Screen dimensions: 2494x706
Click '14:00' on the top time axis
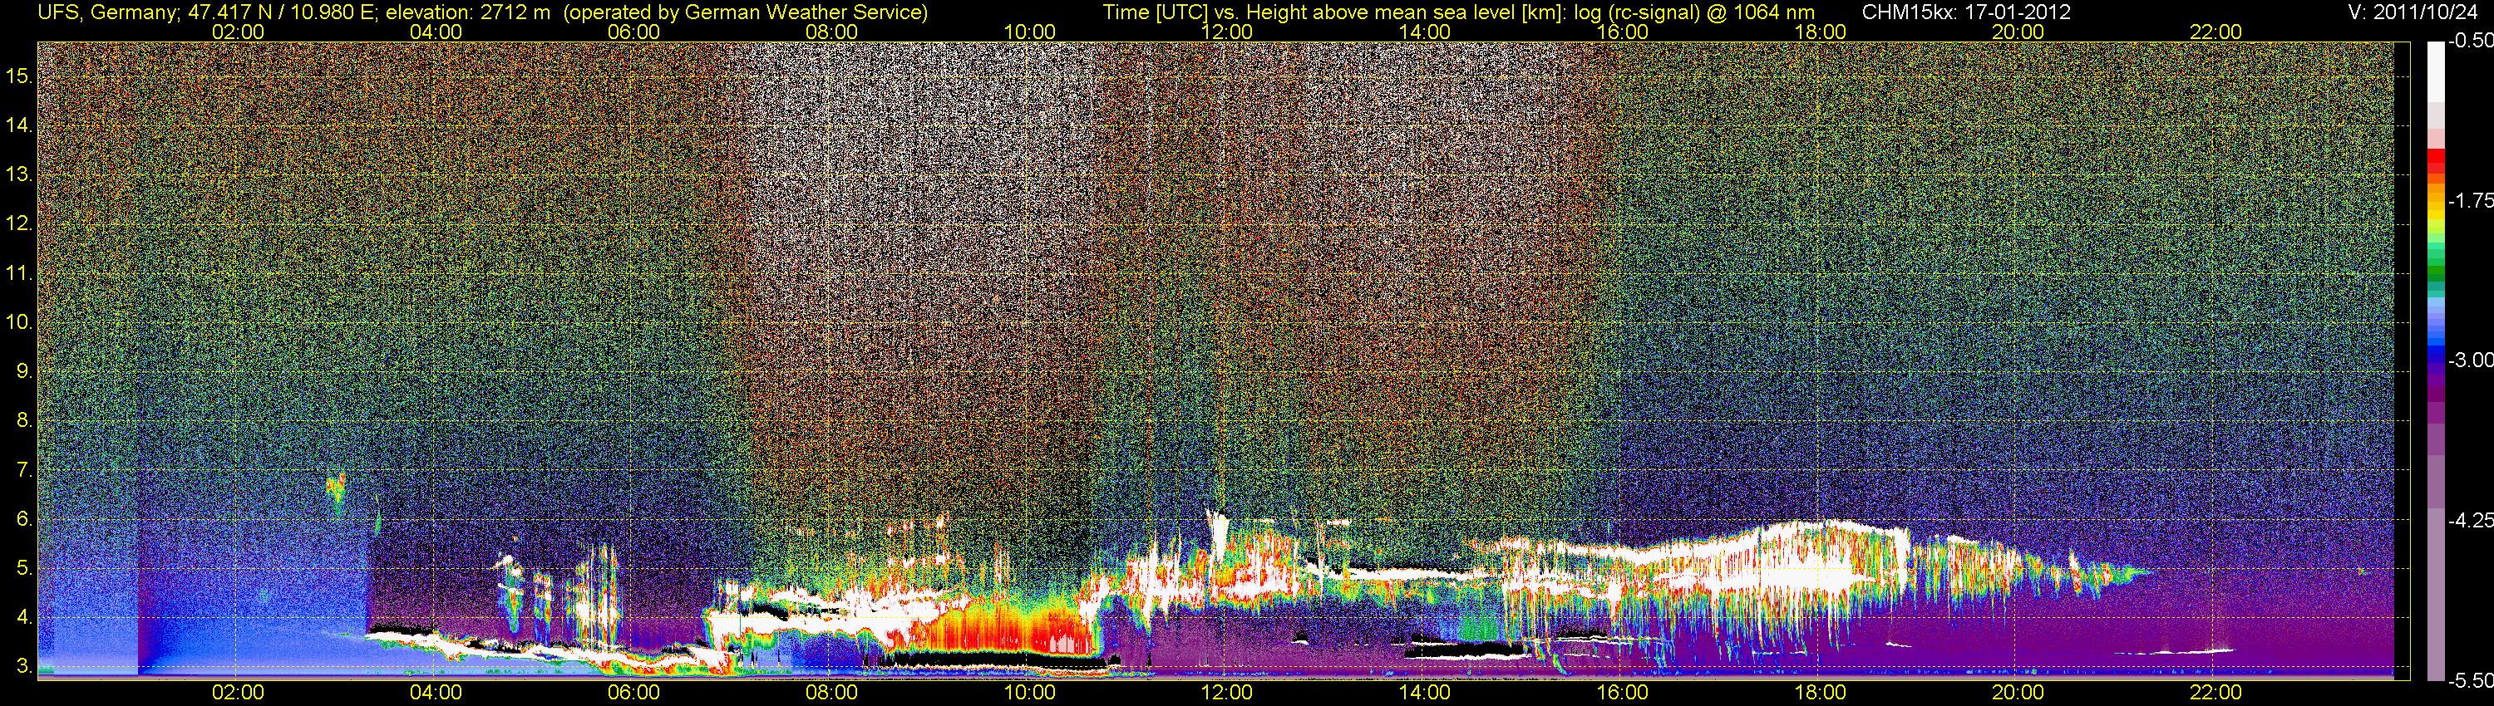1424,32
